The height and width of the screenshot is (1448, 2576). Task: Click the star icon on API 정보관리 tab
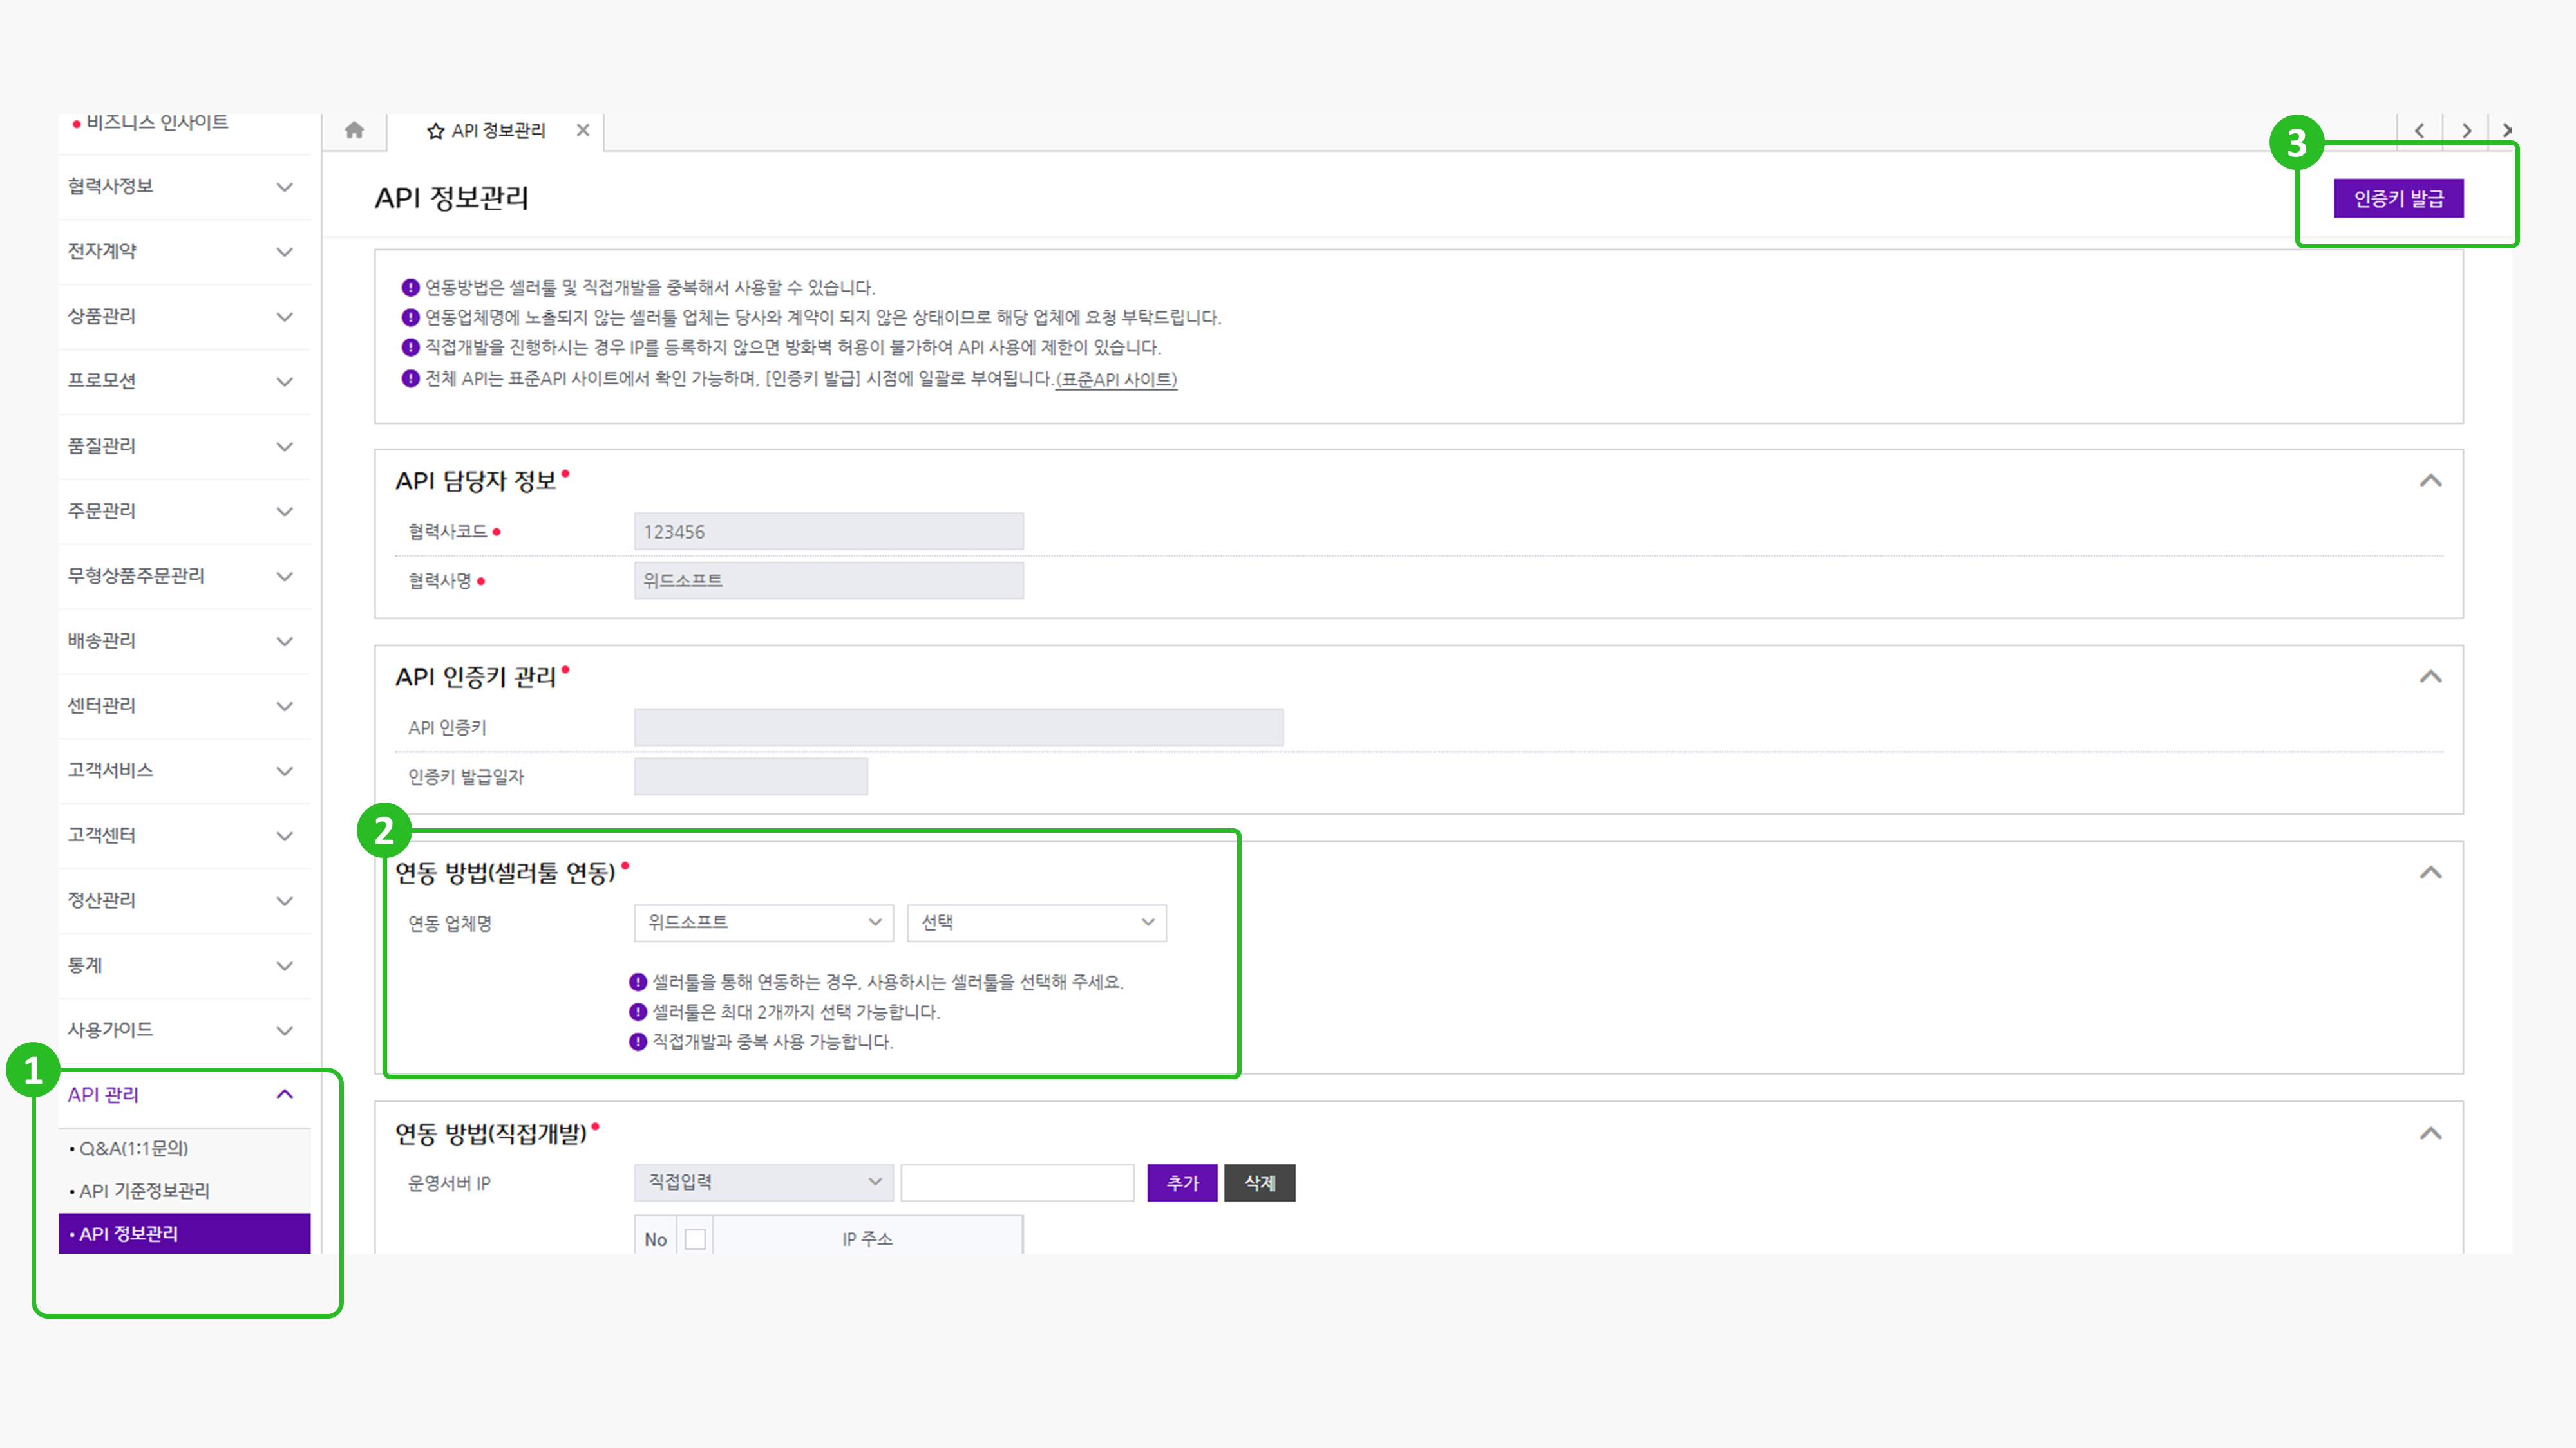[435, 131]
